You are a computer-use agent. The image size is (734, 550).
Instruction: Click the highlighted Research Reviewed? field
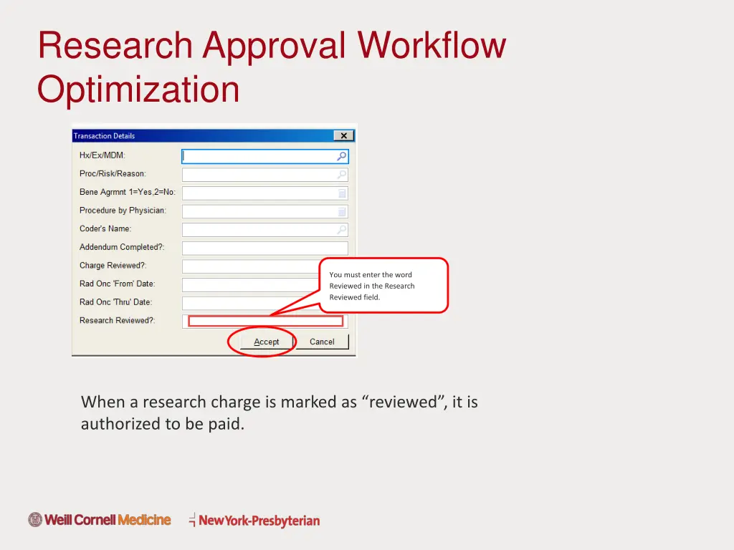click(x=265, y=321)
